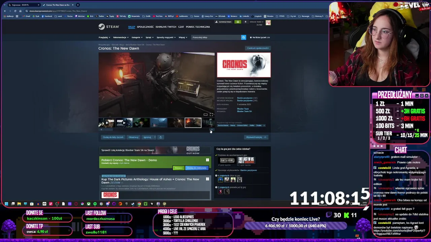This screenshot has width=431, height=242.
Task: Open Centrum społeczności button
Action: 258,48
